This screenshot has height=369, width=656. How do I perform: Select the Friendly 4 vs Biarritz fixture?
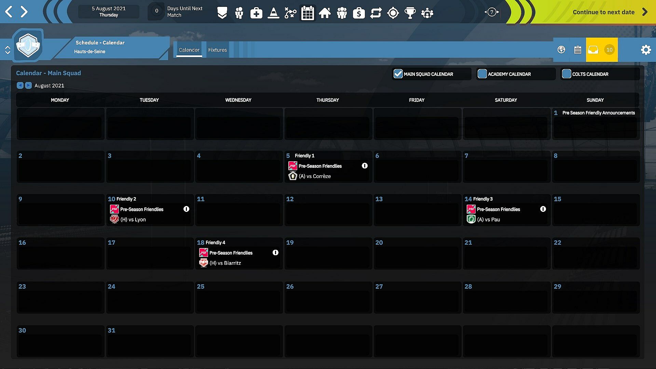(x=225, y=263)
